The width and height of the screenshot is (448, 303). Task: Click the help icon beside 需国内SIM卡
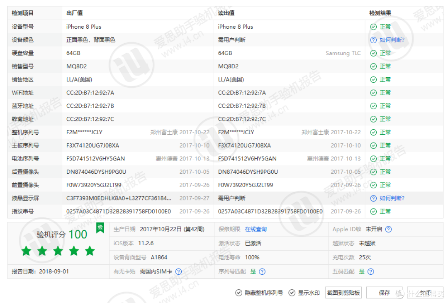(x=178, y=271)
